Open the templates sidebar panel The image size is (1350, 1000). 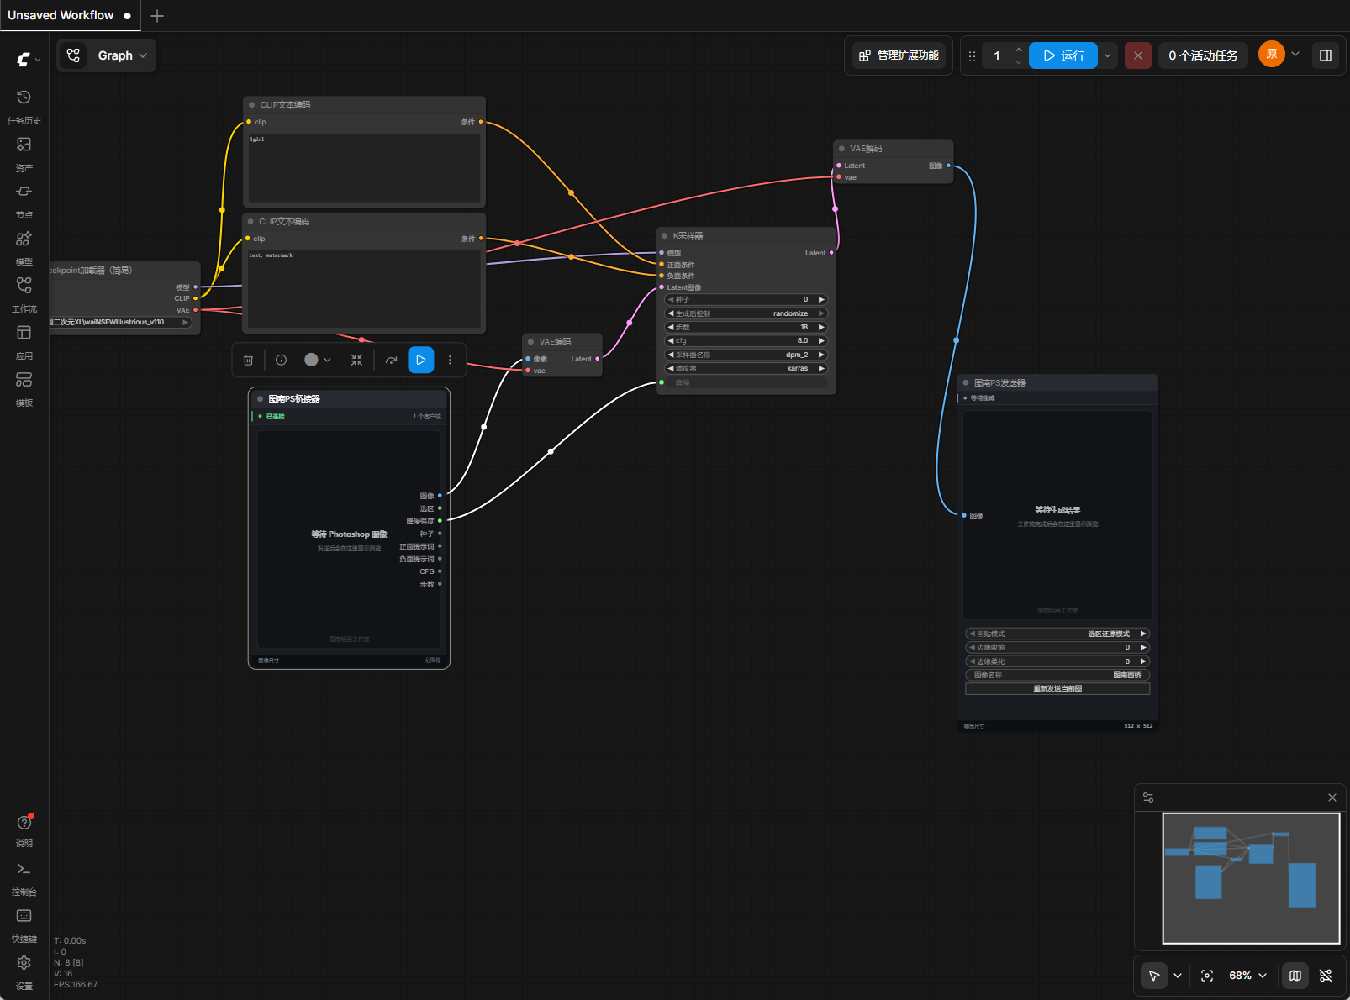tap(24, 388)
